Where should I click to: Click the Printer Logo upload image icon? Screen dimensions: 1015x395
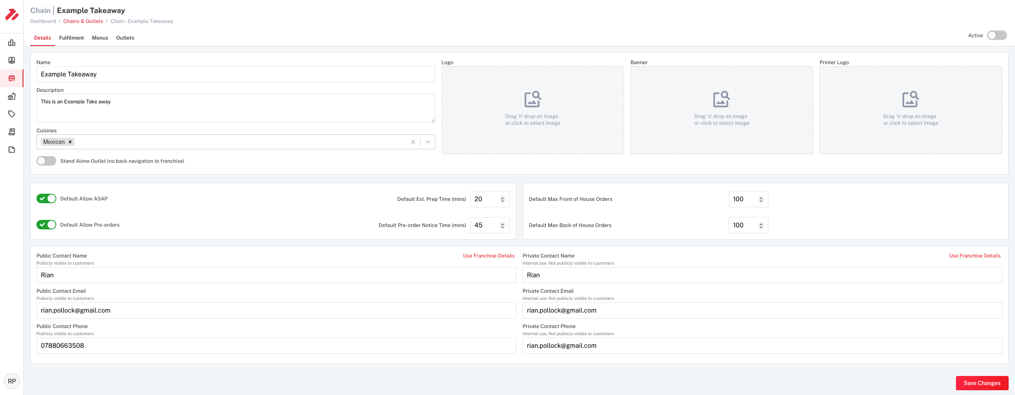(910, 99)
